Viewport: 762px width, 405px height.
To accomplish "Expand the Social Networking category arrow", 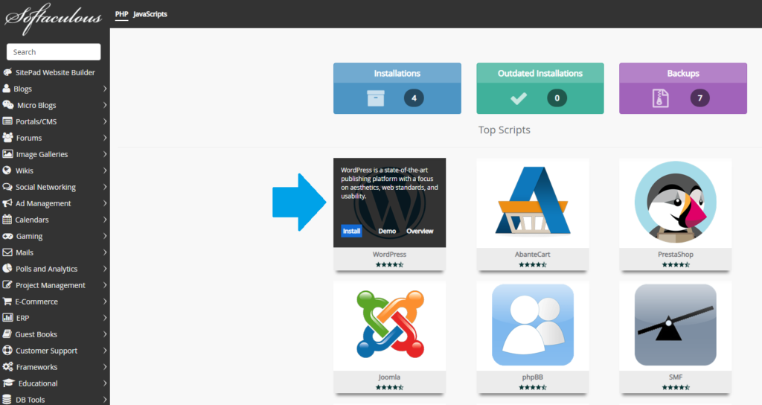I will tap(105, 187).
